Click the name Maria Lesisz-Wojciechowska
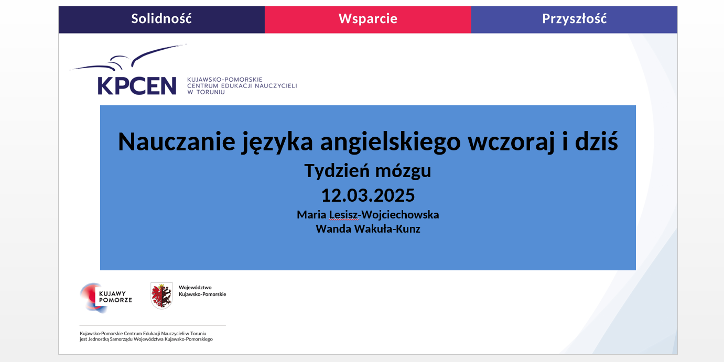The width and height of the screenshot is (724, 362). coord(368,215)
